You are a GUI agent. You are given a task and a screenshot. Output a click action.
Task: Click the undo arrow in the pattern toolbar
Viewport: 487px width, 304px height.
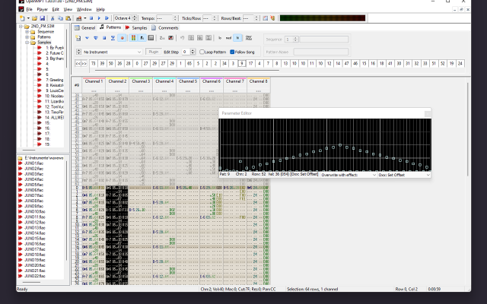[x=183, y=38]
